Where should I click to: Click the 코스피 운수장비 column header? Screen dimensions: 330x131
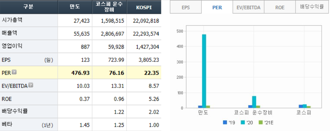[109, 7]
